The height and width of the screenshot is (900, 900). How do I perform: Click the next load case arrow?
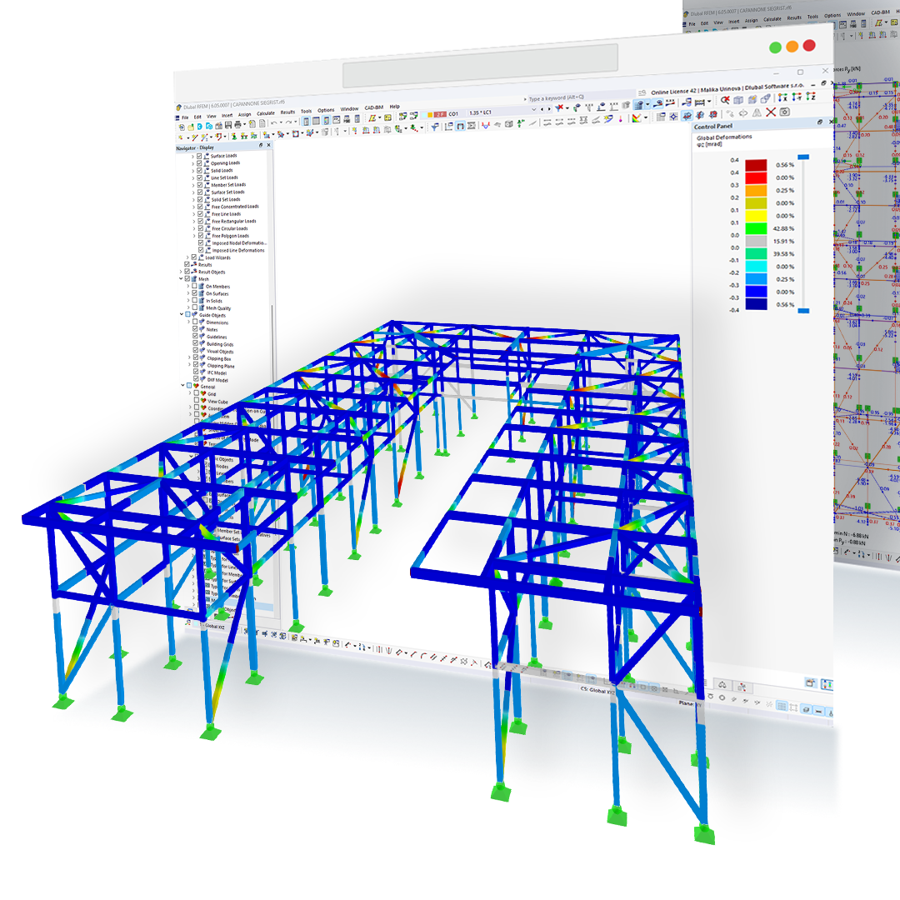[x=549, y=109]
